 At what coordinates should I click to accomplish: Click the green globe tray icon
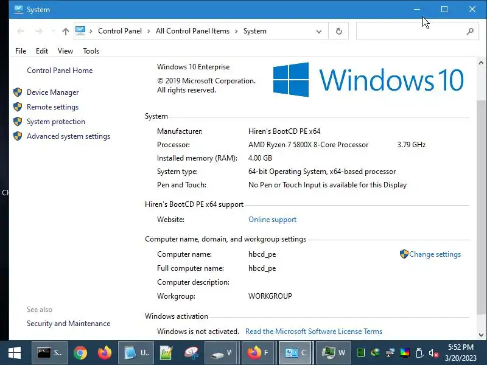tap(375, 353)
